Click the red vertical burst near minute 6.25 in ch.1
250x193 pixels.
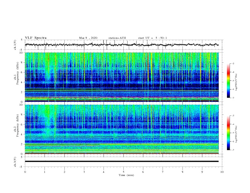pyautogui.click(x=148, y=67)
